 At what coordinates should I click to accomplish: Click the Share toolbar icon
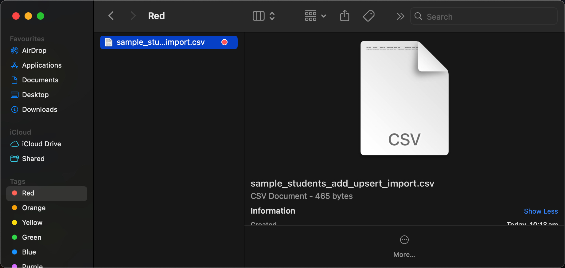pyautogui.click(x=345, y=16)
